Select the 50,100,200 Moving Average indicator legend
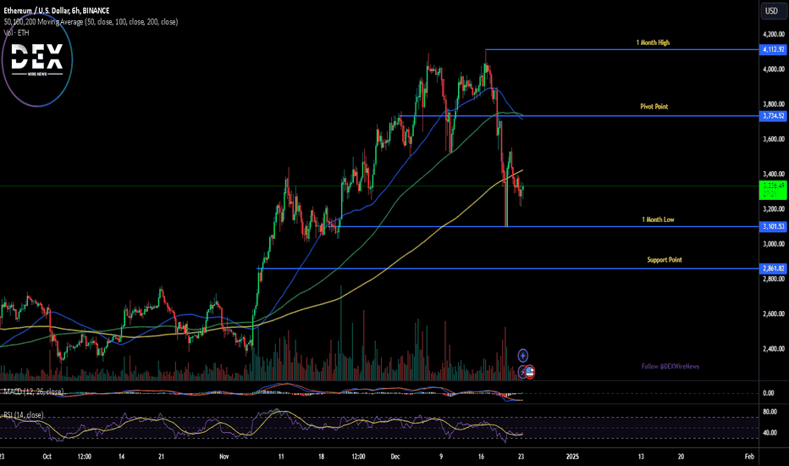 91,22
